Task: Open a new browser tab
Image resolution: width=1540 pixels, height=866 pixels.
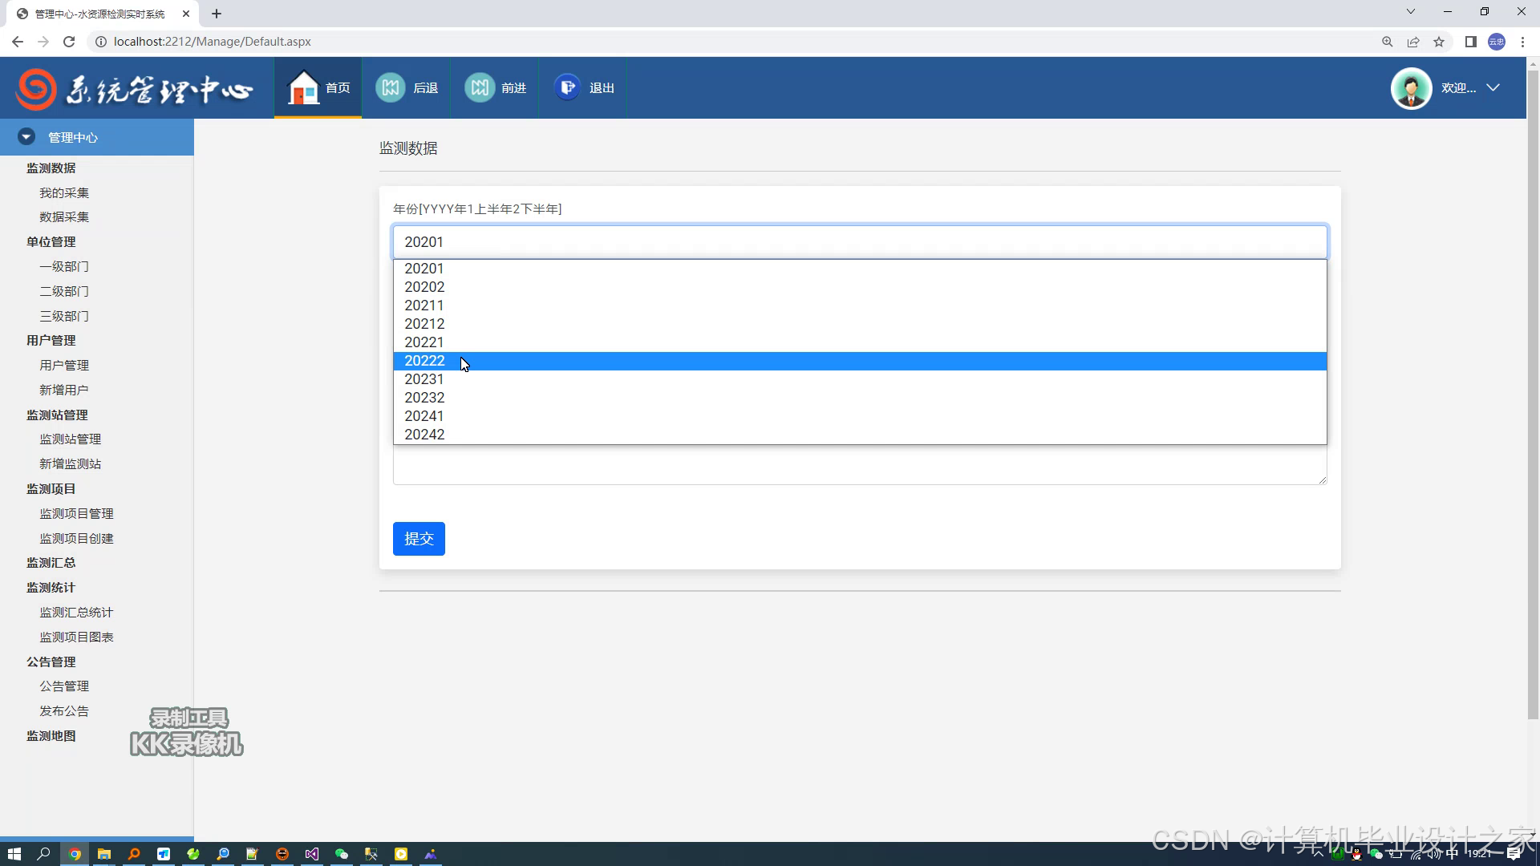Action: [217, 14]
